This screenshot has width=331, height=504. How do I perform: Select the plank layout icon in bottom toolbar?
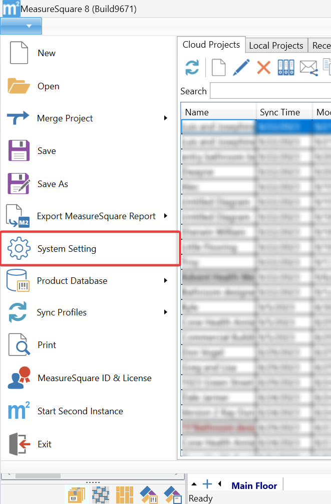[x=125, y=495]
